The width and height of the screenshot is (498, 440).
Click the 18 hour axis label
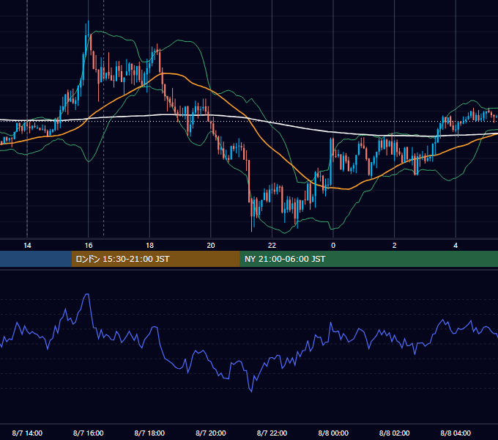[x=149, y=245]
